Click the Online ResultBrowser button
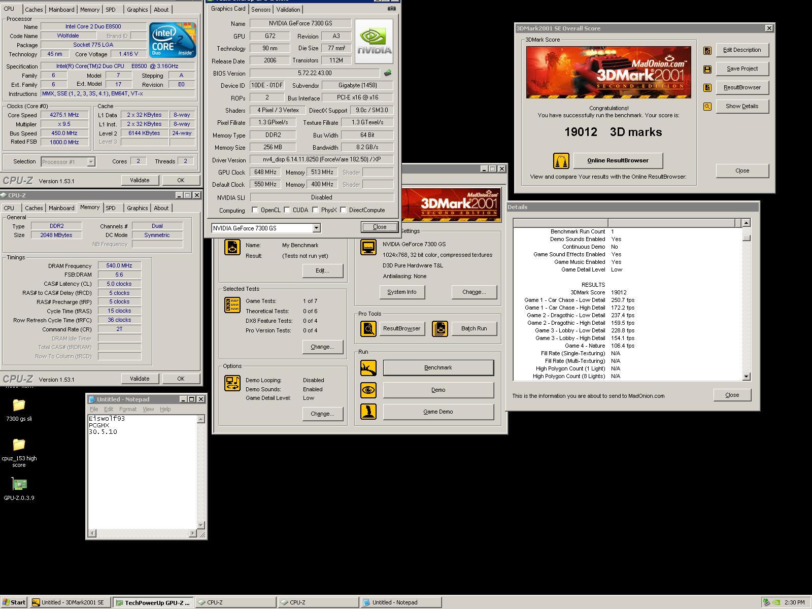The height and width of the screenshot is (609, 812). coord(618,161)
